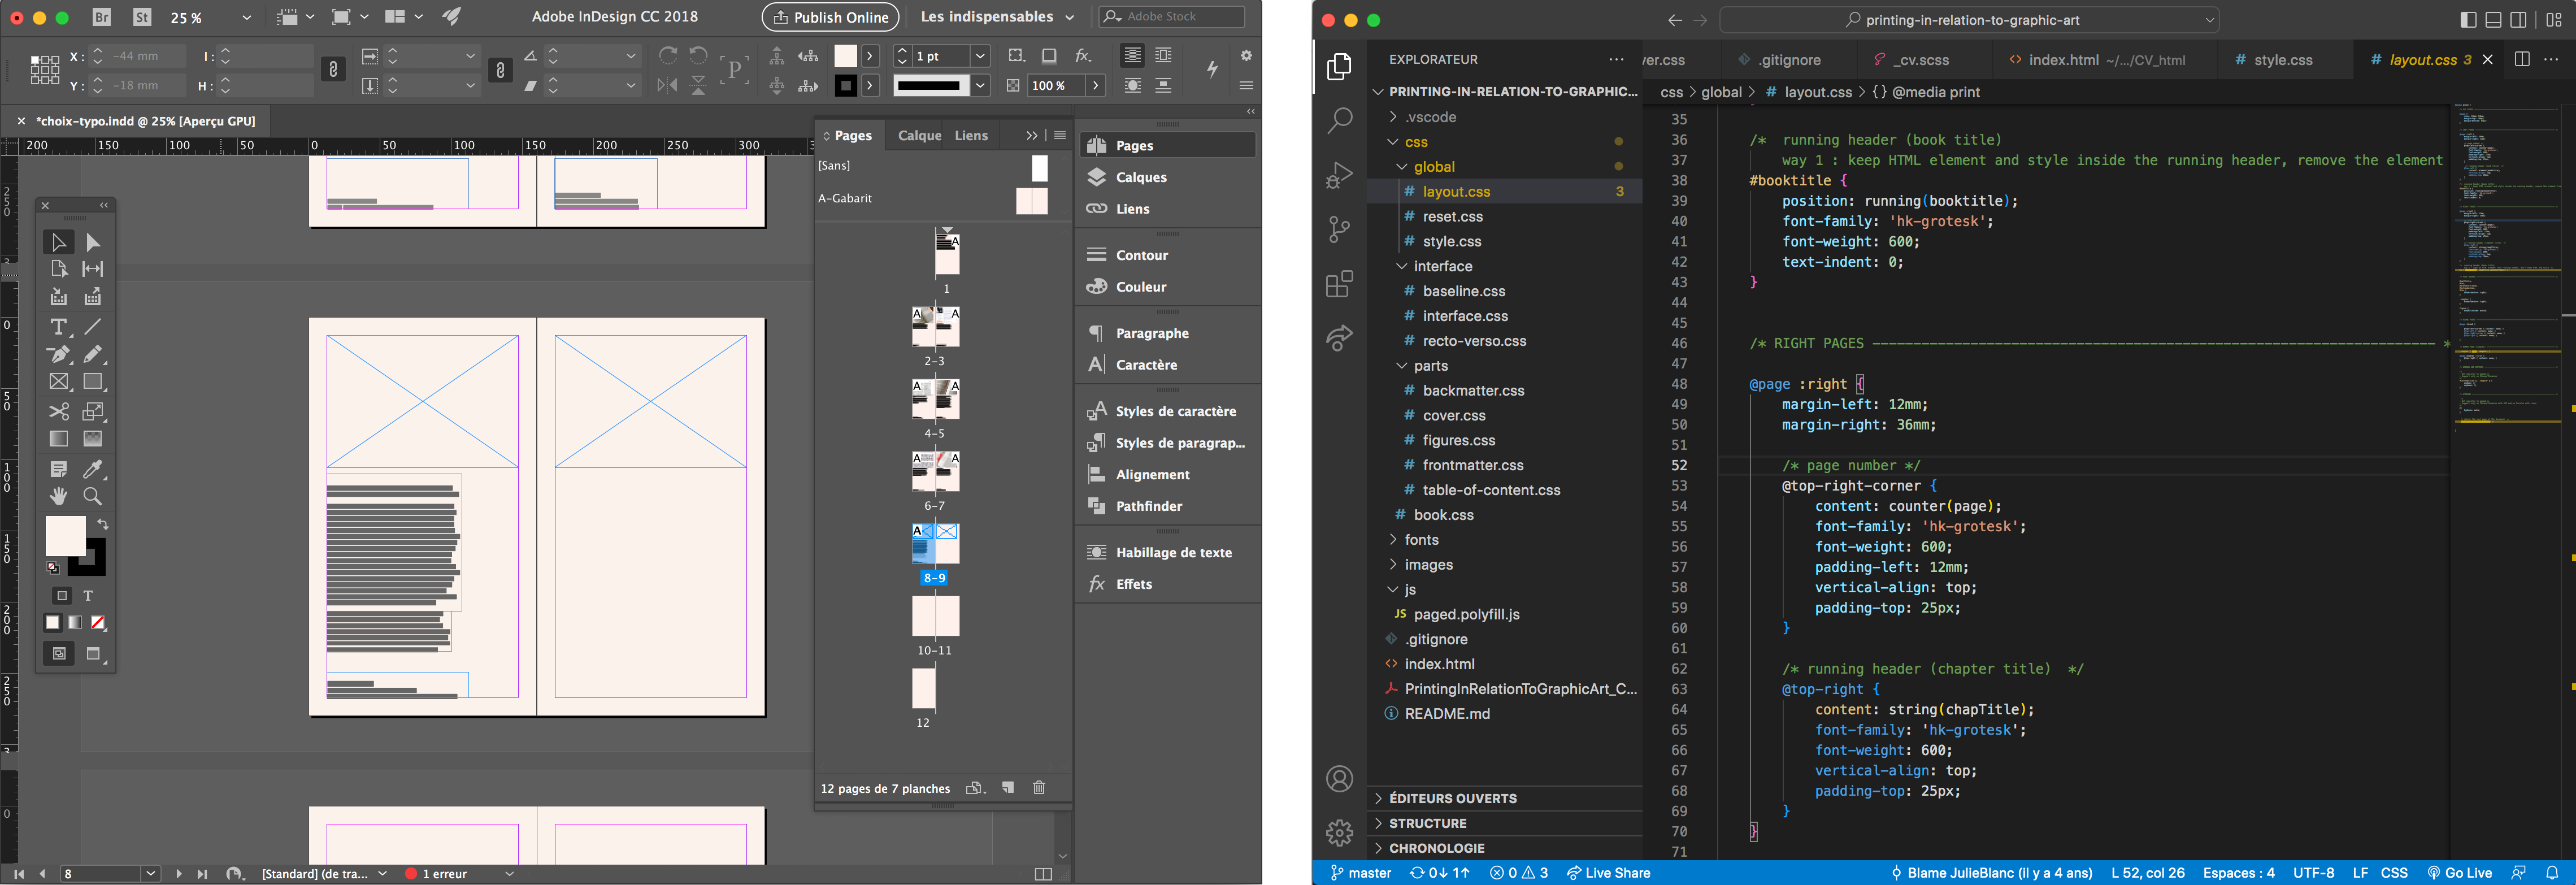This screenshot has width=2576, height=885.
Task: Select the 10-11 spread thumbnail
Action: point(935,616)
